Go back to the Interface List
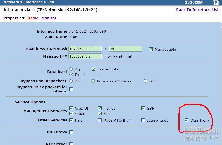This screenshot has width=222, height=145. [197, 10]
